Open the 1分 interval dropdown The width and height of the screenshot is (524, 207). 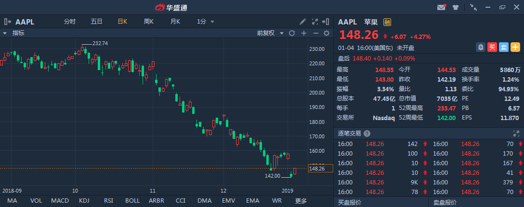[206, 22]
